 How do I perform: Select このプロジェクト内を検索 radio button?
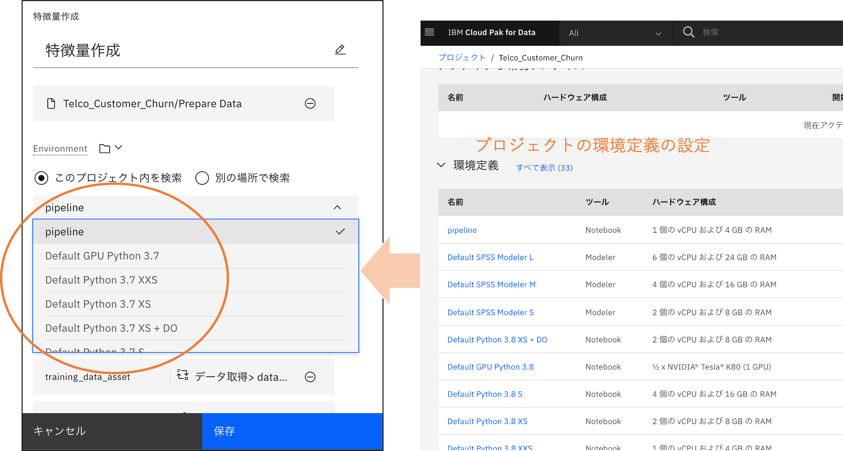[x=41, y=178]
